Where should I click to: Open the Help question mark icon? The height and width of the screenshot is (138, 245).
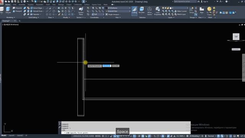tap(226, 2)
